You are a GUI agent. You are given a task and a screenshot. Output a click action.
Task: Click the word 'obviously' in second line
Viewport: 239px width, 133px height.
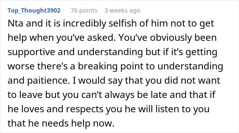tap(171, 38)
